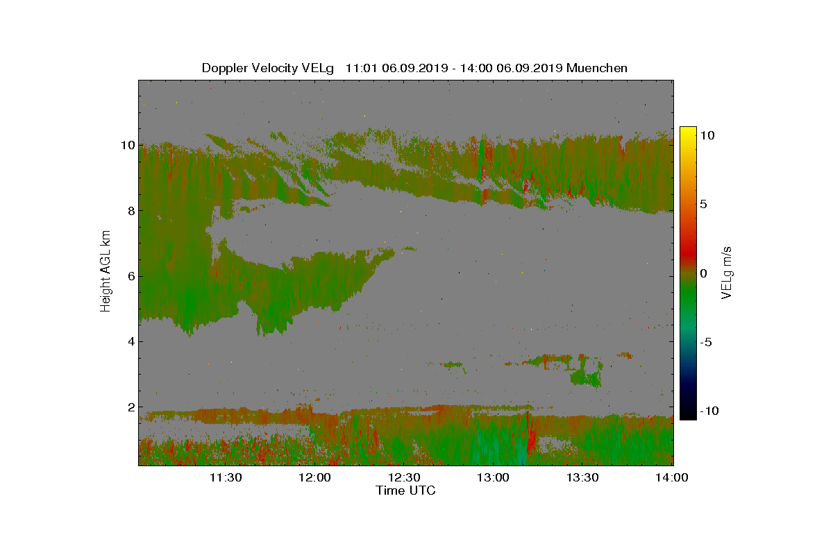Click the '11:30' time tick label
833x555 pixels.
[x=226, y=477]
